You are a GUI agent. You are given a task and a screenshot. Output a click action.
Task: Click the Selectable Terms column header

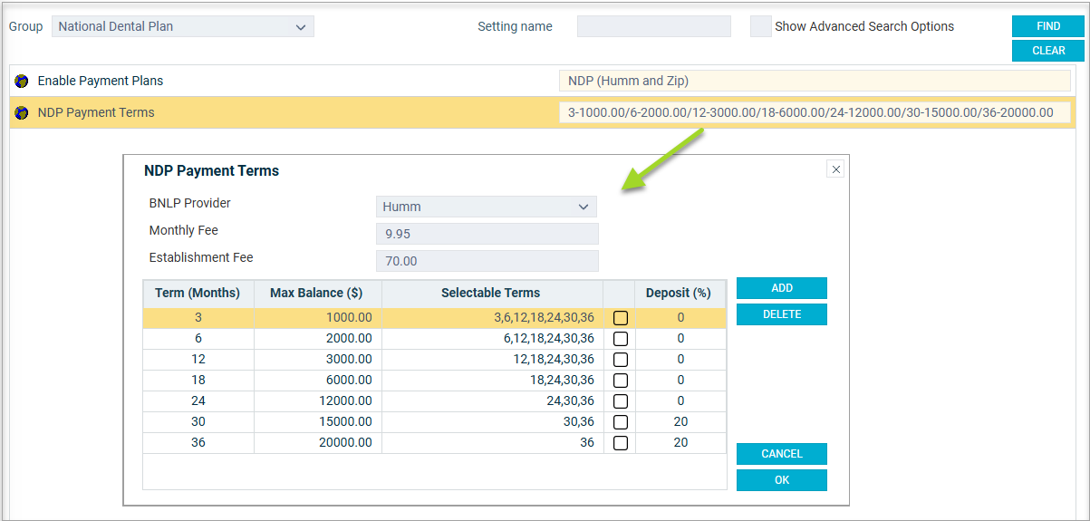pos(492,293)
